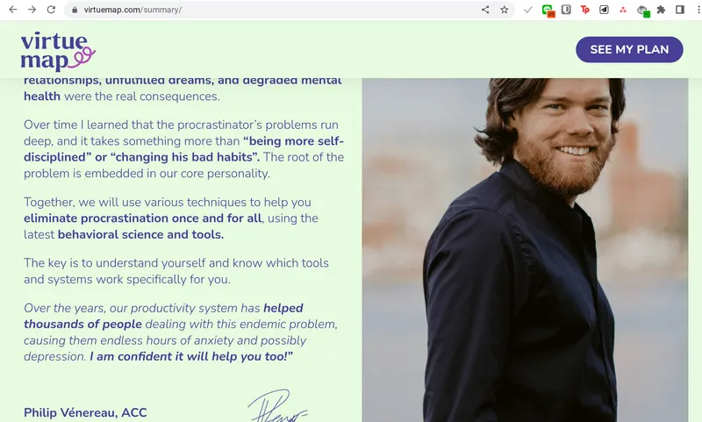Reload the virtuemap page
The height and width of the screenshot is (422, 702).
point(51,10)
